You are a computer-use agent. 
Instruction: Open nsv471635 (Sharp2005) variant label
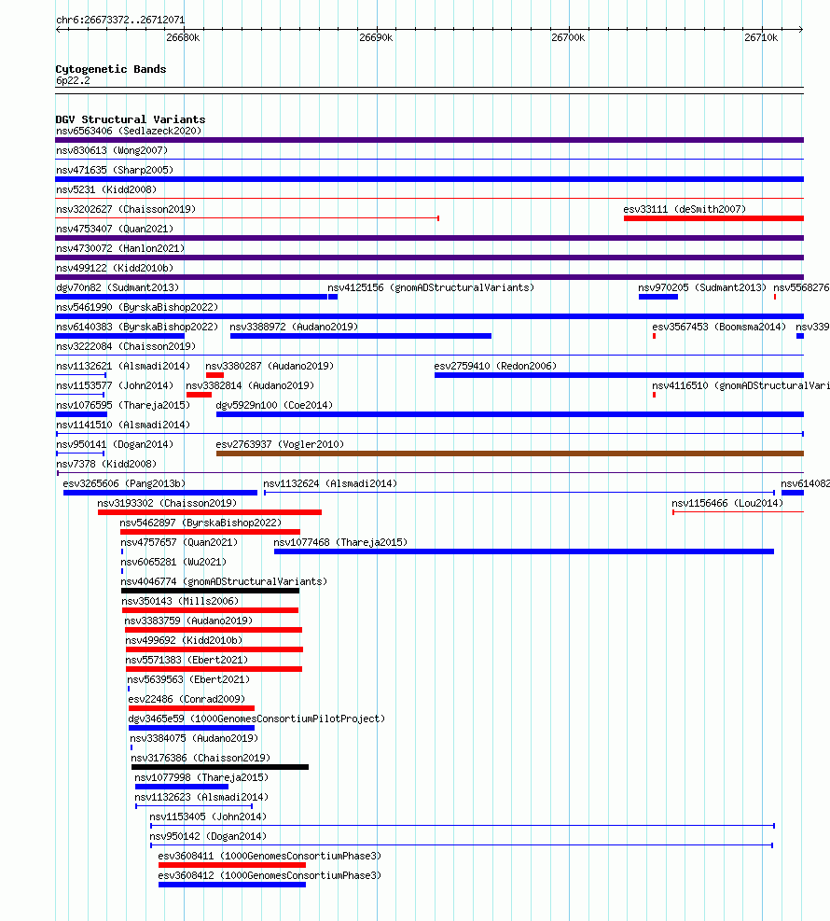(115, 170)
